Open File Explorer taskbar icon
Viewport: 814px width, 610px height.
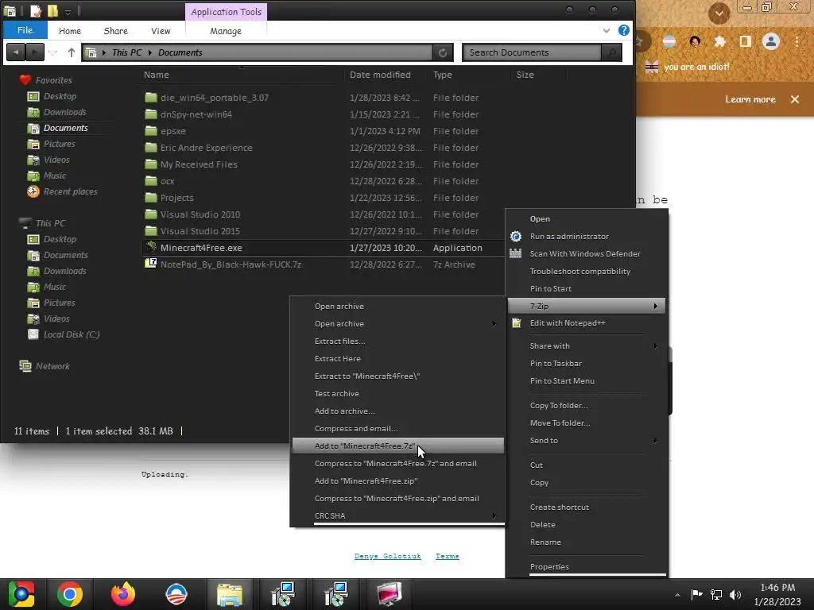pos(230,594)
